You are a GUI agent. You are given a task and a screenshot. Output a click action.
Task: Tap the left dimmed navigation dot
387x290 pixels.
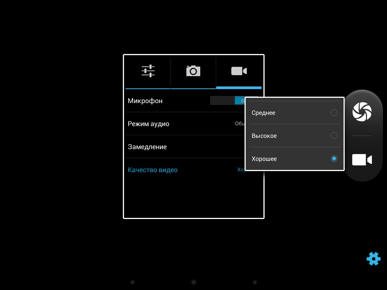tap(132, 282)
